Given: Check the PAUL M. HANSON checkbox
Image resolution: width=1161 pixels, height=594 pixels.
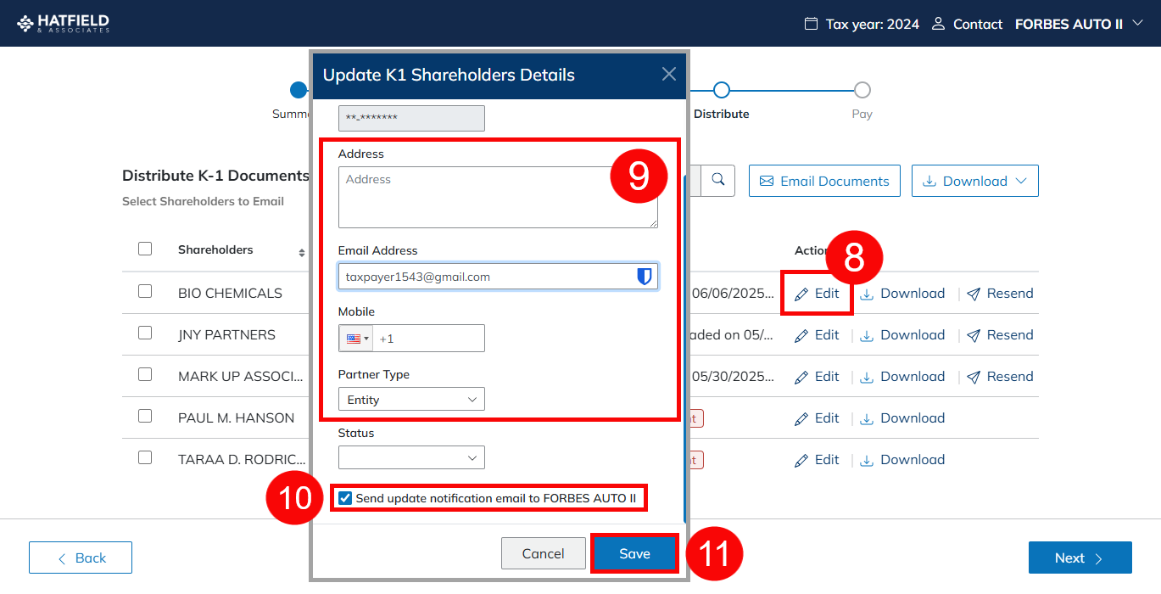Looking at the screenshot, I should click(x=145, y=416).
